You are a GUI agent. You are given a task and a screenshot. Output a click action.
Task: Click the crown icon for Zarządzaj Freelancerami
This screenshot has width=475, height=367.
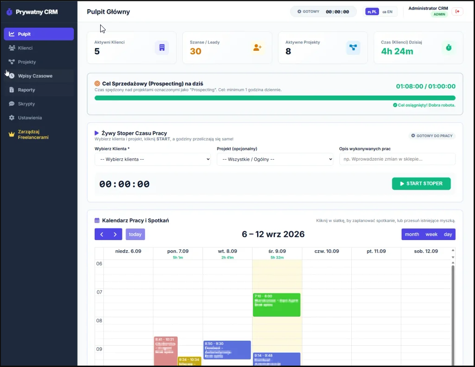(x=12, y=134)
